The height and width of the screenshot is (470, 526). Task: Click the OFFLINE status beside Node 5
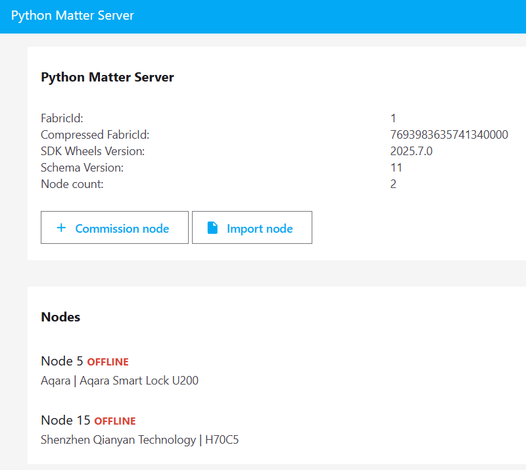click(x=108, y=362)
